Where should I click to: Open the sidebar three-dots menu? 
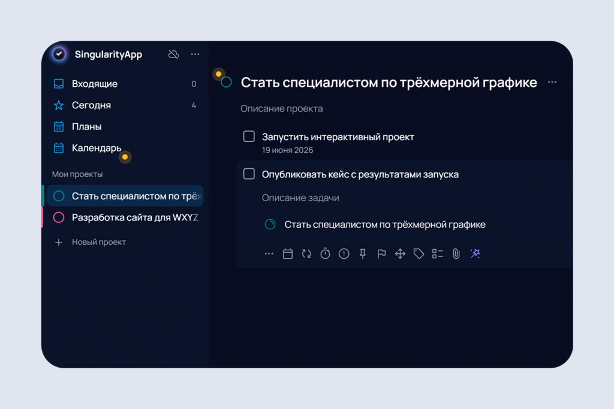pyautogui.click(x=195, y=54)
